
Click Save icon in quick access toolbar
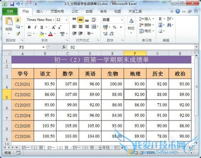(x=12, y=4)
